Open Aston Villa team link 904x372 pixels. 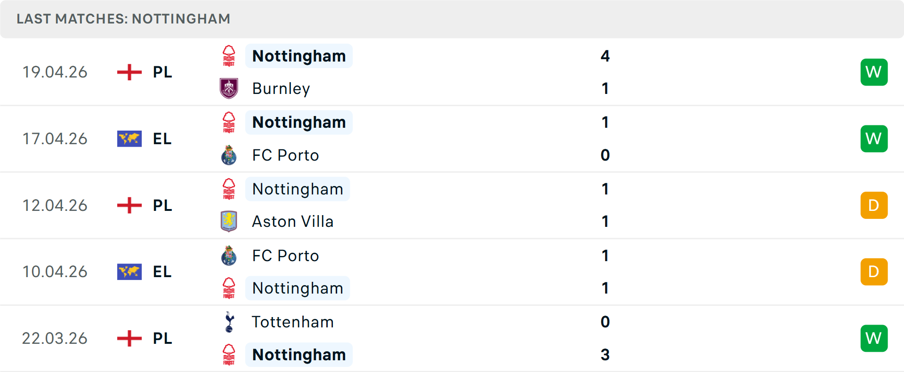[x=293, y=221]
